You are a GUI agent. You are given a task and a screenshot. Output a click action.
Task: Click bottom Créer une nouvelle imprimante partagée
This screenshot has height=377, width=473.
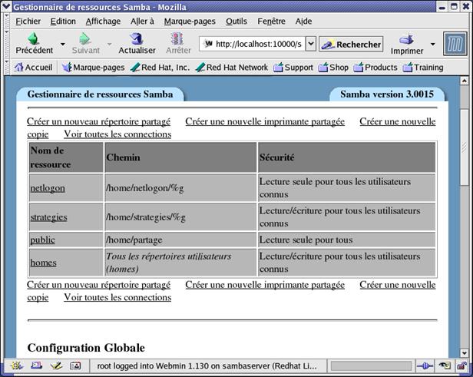click(265, 285)
